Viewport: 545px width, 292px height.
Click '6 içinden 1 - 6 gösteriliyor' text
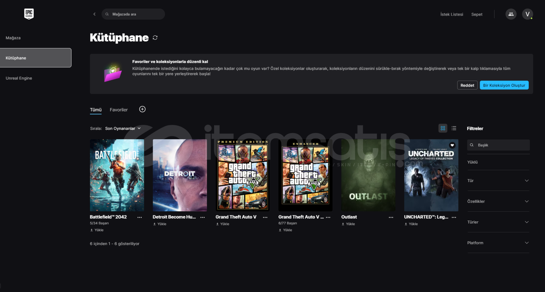[x=115, y=244]
